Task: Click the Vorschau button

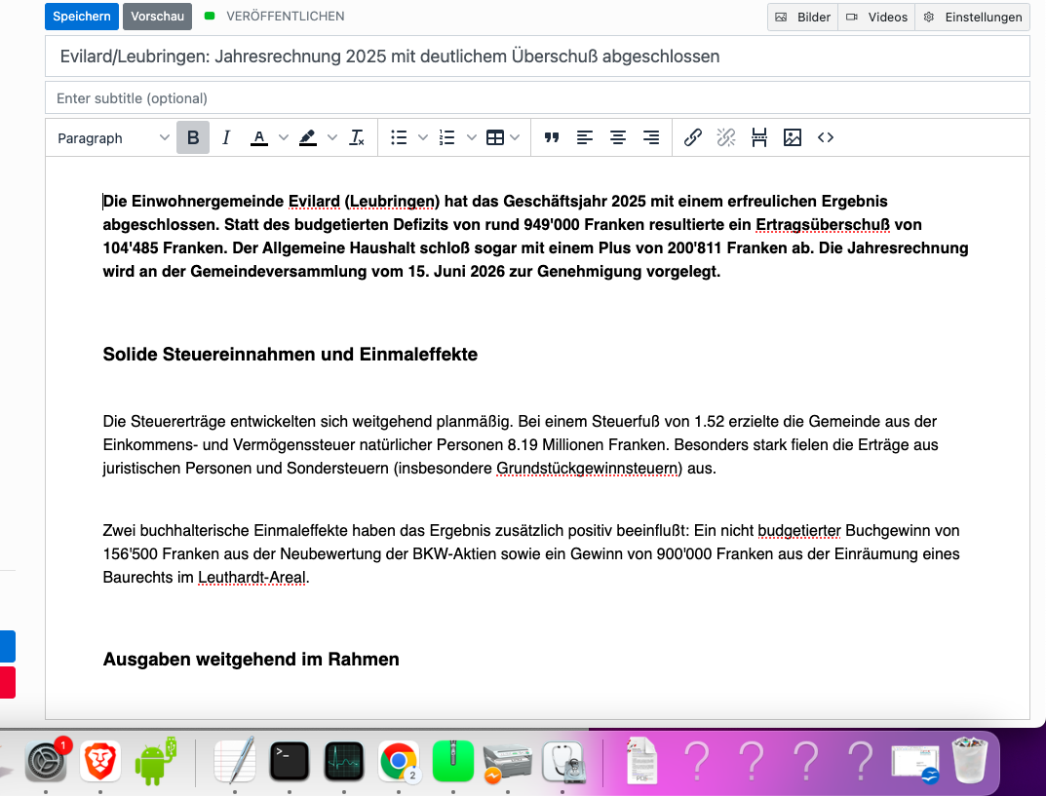Action: pos(157,17)
